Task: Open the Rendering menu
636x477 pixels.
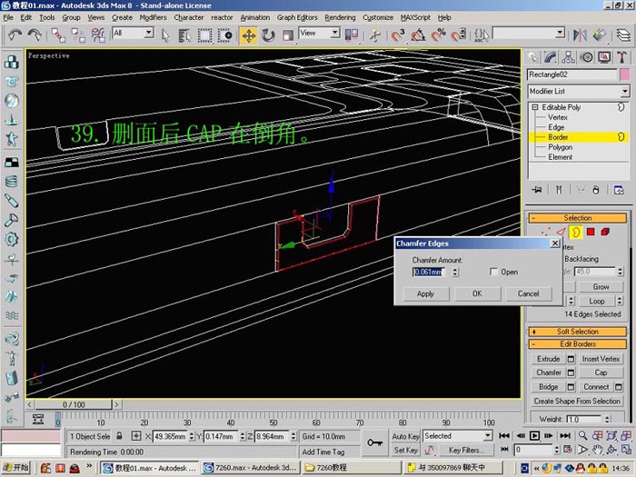Action: click(x=340, y=17)
